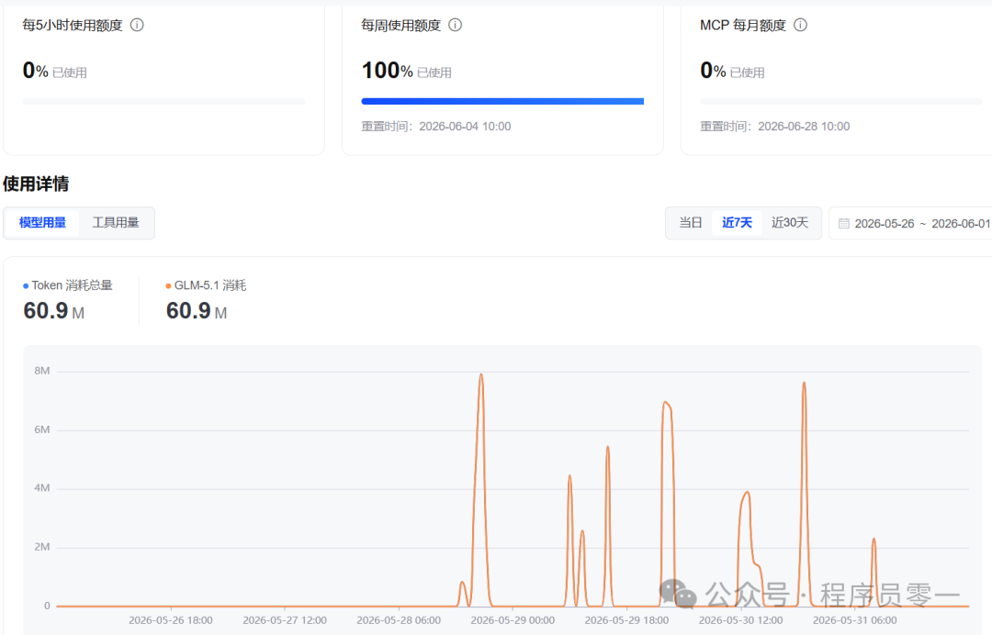The height and width of the screenshot is (635, 992).
Task: Toggle GLM-5.1 消耗 legend series
Action: [207, 285]
